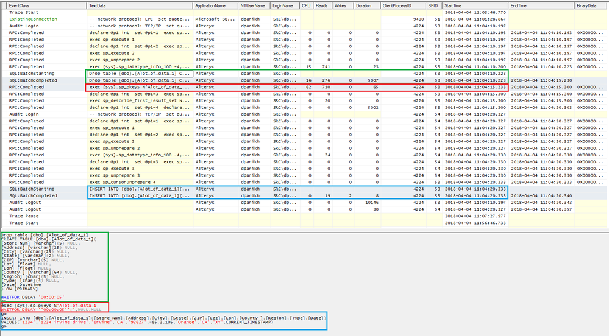Click ClientProcessID value 9400
This screenshot has height=336, width=609.
click(x=418, y=19)
